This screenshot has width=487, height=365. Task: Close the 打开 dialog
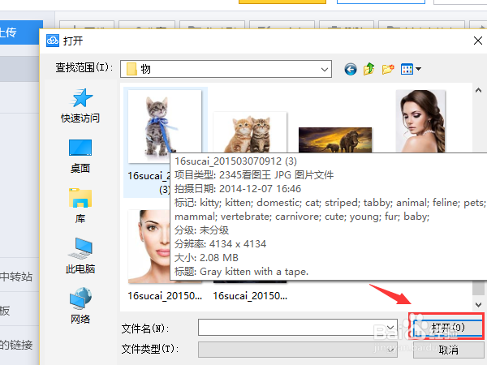coord(478,41)
